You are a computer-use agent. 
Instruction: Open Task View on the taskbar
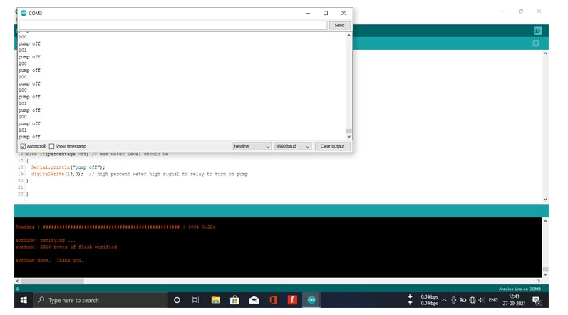[x=195, y=300]
